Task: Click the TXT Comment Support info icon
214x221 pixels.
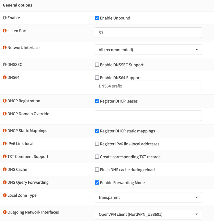Action: (x=5, y=156)
